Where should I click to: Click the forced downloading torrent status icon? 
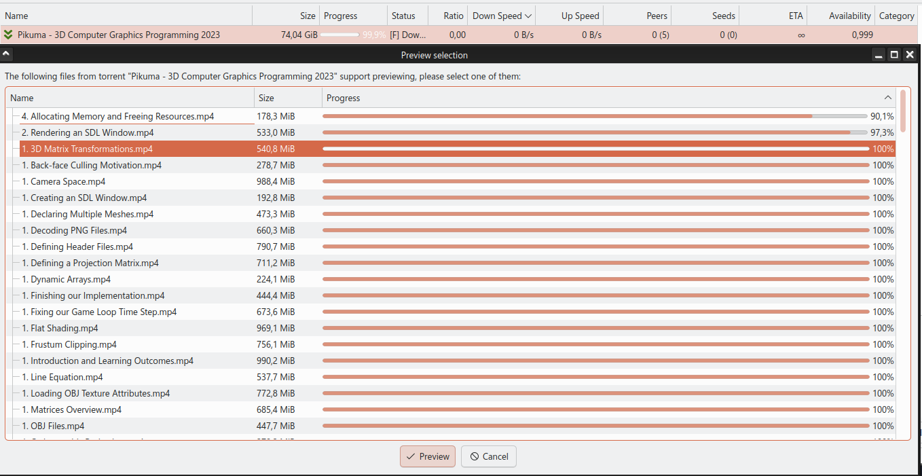pos(8,35)
